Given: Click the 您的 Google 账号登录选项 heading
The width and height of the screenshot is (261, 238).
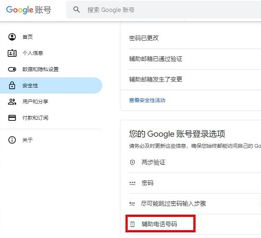Looking at the screenshot, I should click(x=177, y=134).
